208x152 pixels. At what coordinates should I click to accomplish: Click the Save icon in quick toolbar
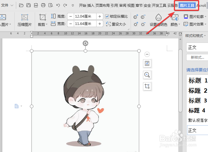[x=28, y=5]
